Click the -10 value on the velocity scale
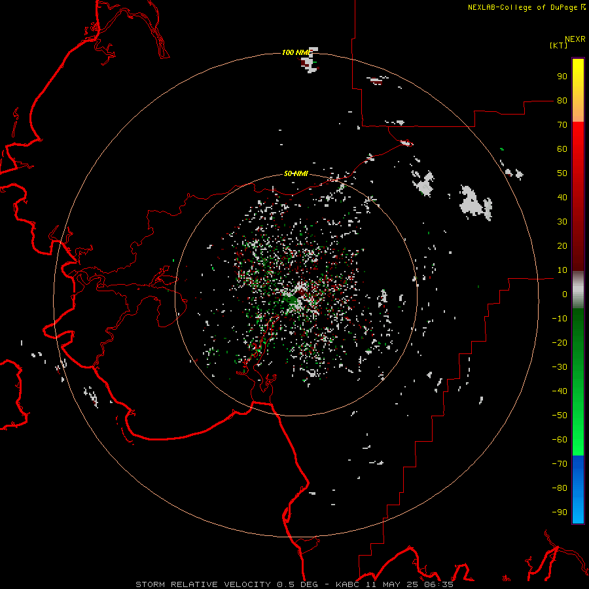 pos(560,319)
